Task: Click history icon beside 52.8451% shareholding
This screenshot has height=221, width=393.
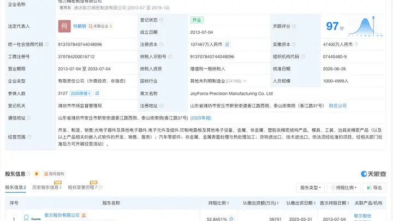Action: point(231,219)
